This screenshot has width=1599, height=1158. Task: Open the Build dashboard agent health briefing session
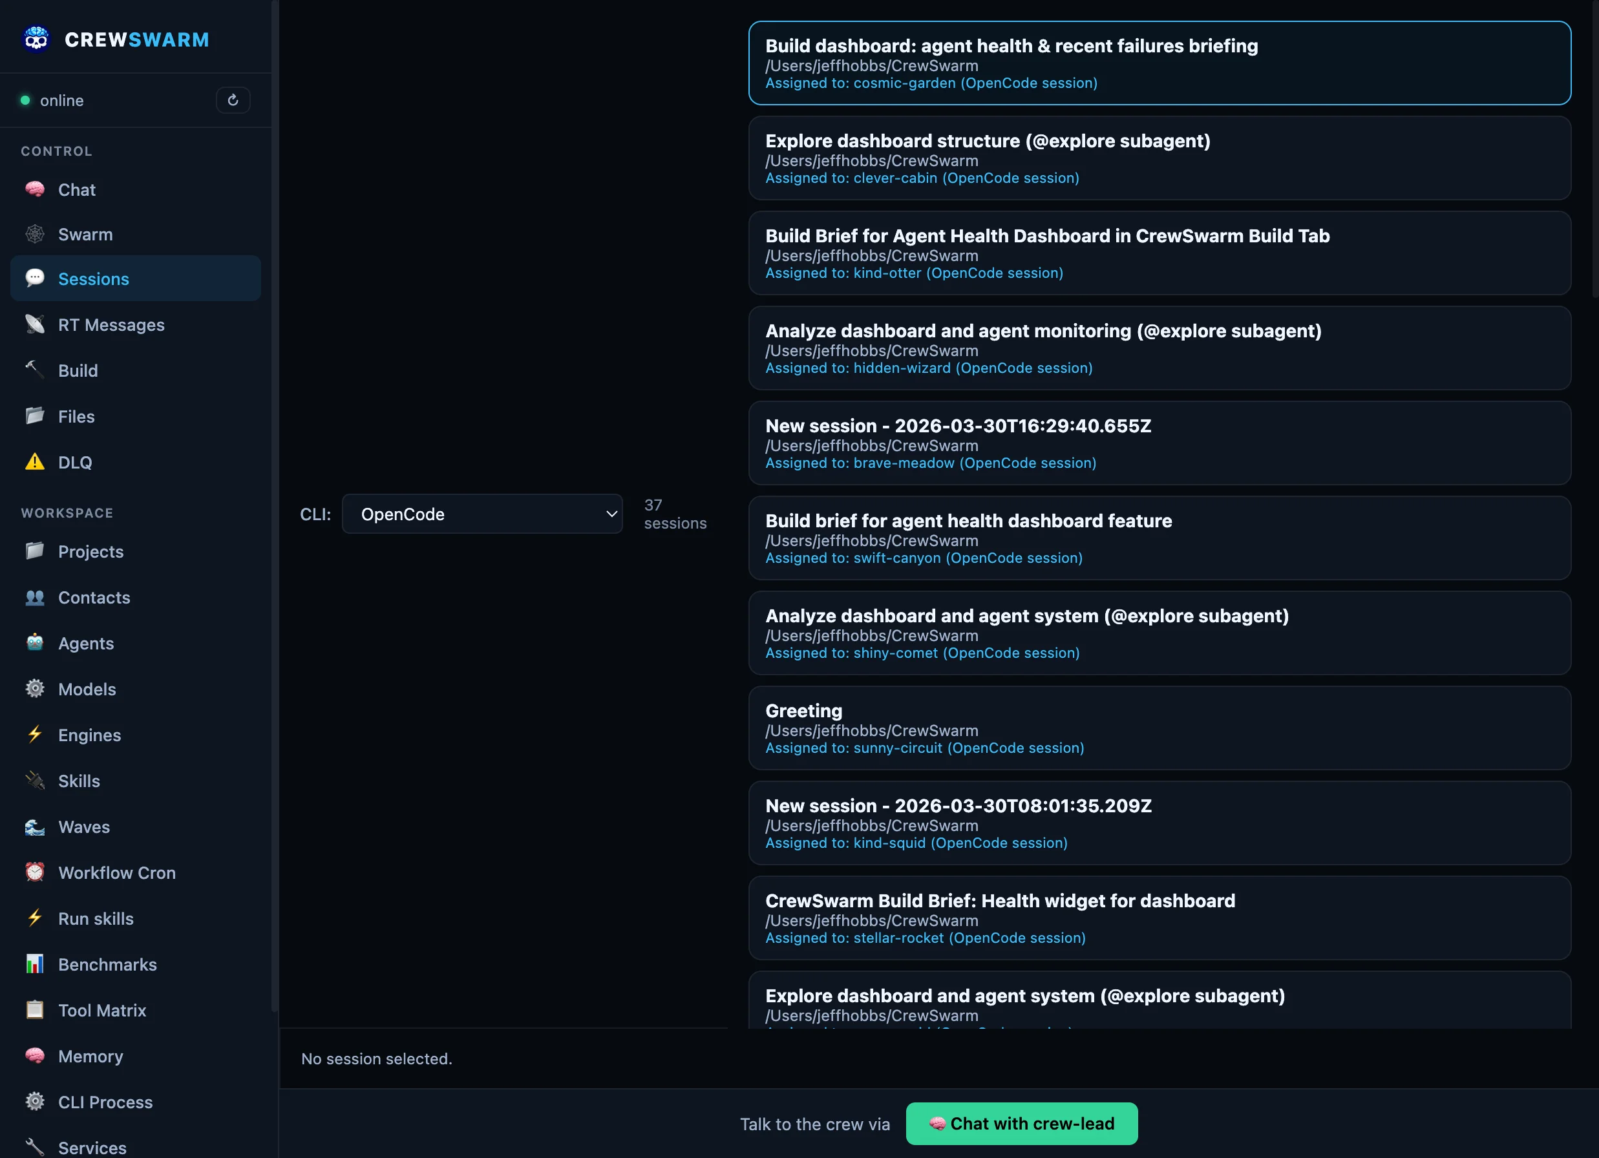1159,63
